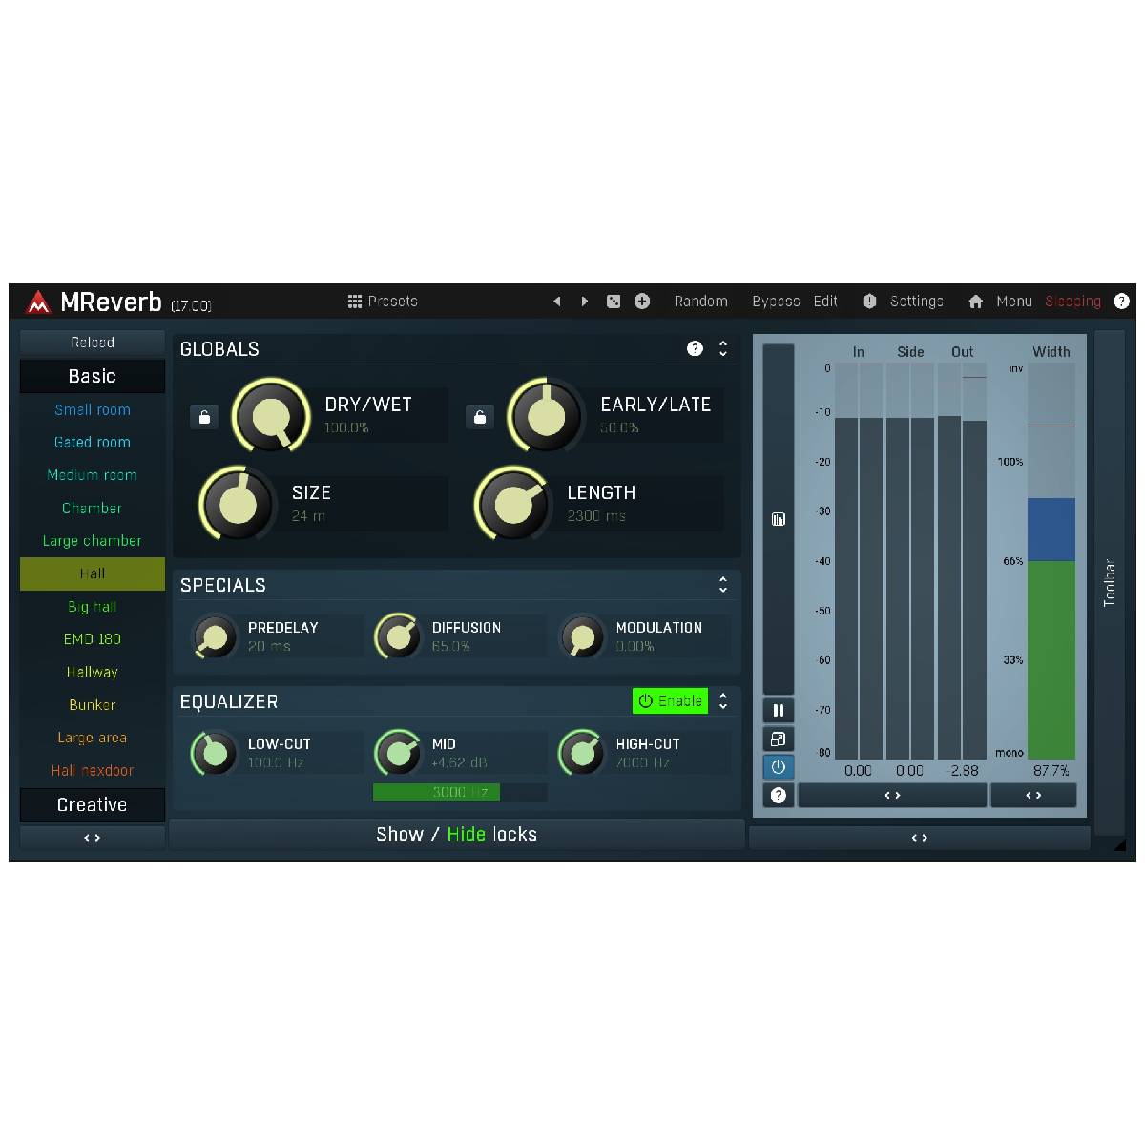Click the meter view icon on vertical bar
1145x1145 pixels.
(x=779, y=519)
